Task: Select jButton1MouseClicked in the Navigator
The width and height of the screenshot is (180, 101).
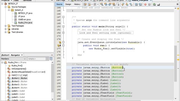Action: click(x=28, y=72)
